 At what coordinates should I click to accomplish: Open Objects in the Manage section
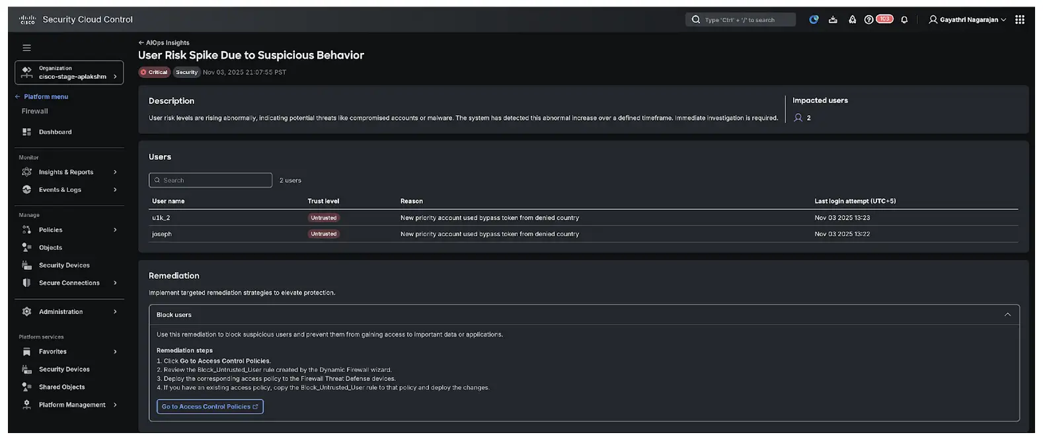50,247
